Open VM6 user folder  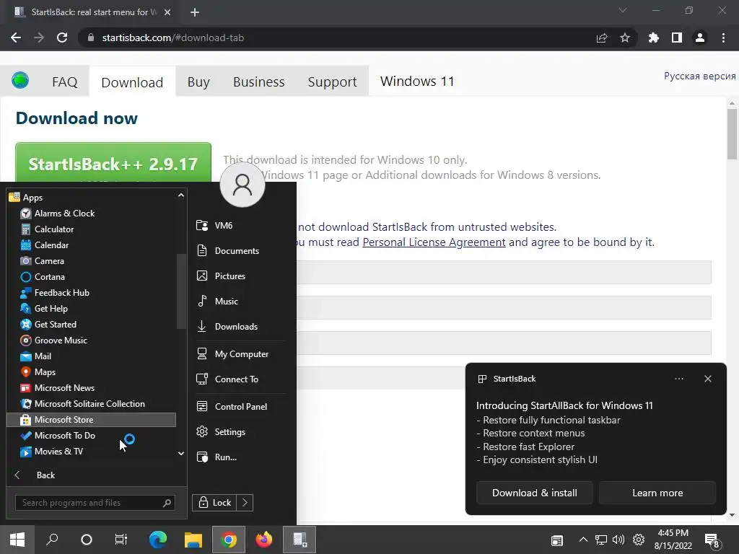pos(214,226)
